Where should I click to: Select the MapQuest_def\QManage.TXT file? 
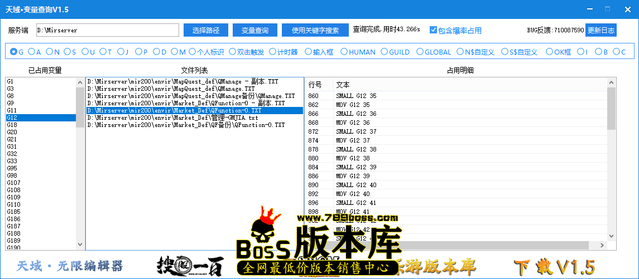point(194,89)
